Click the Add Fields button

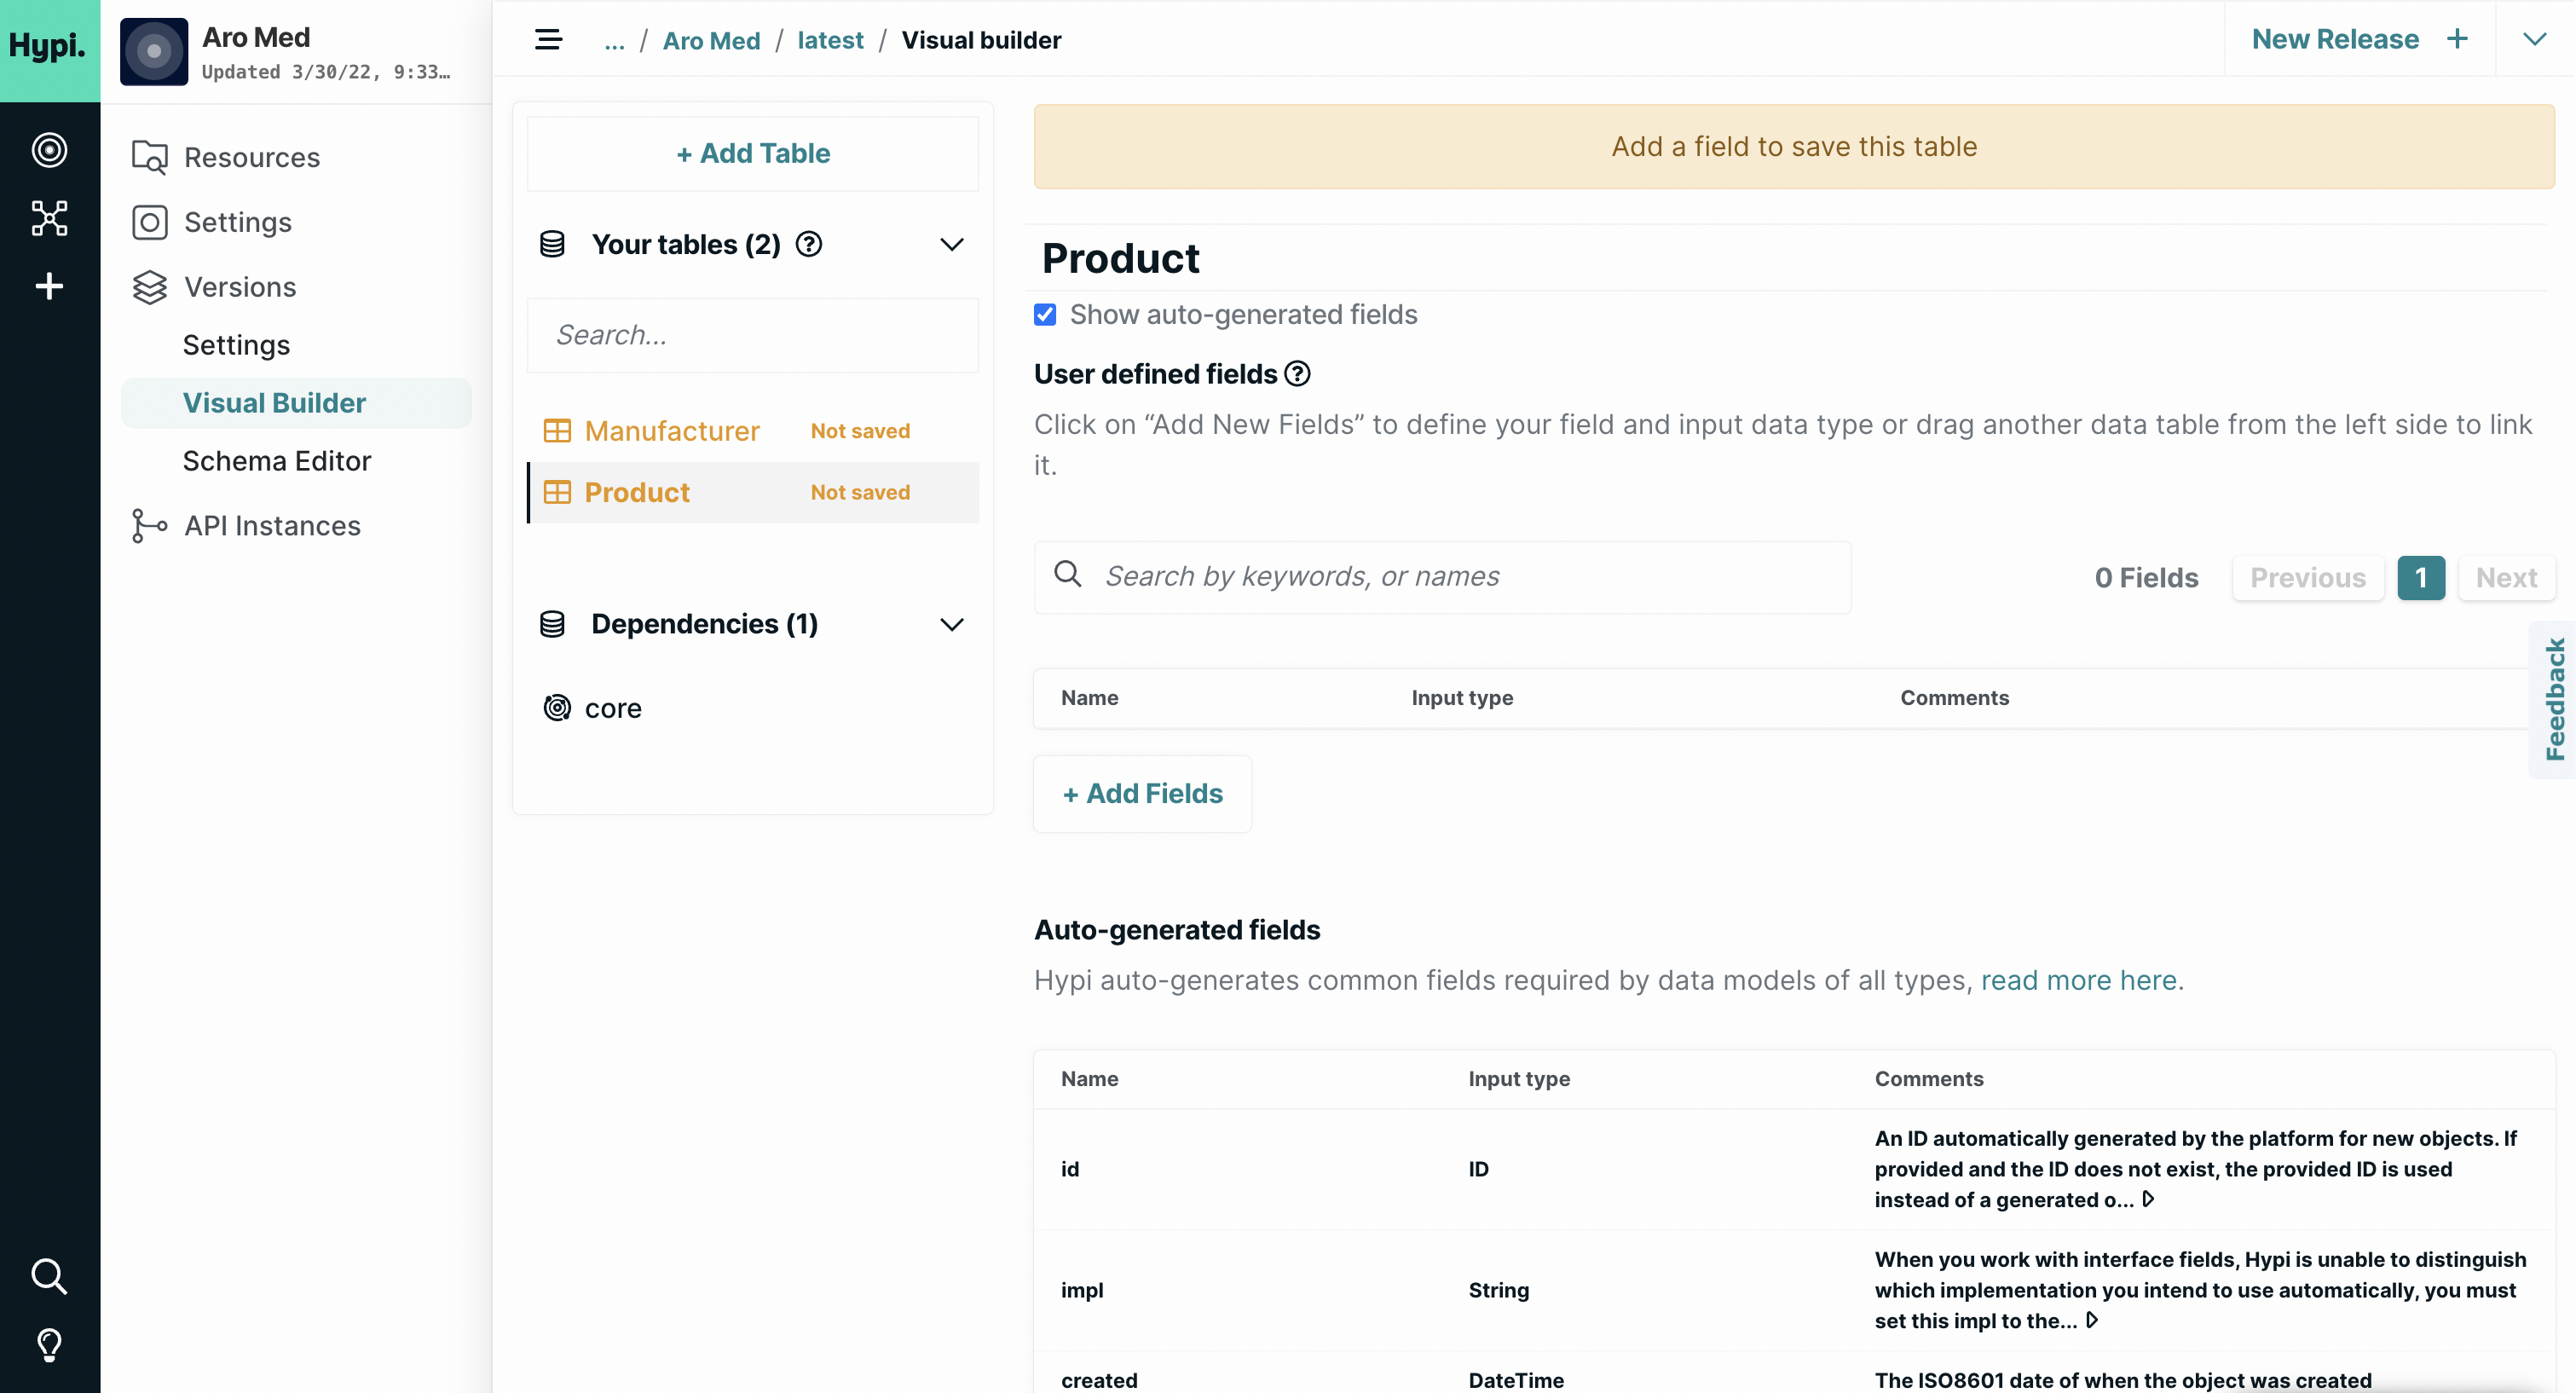coord(1142,793)
